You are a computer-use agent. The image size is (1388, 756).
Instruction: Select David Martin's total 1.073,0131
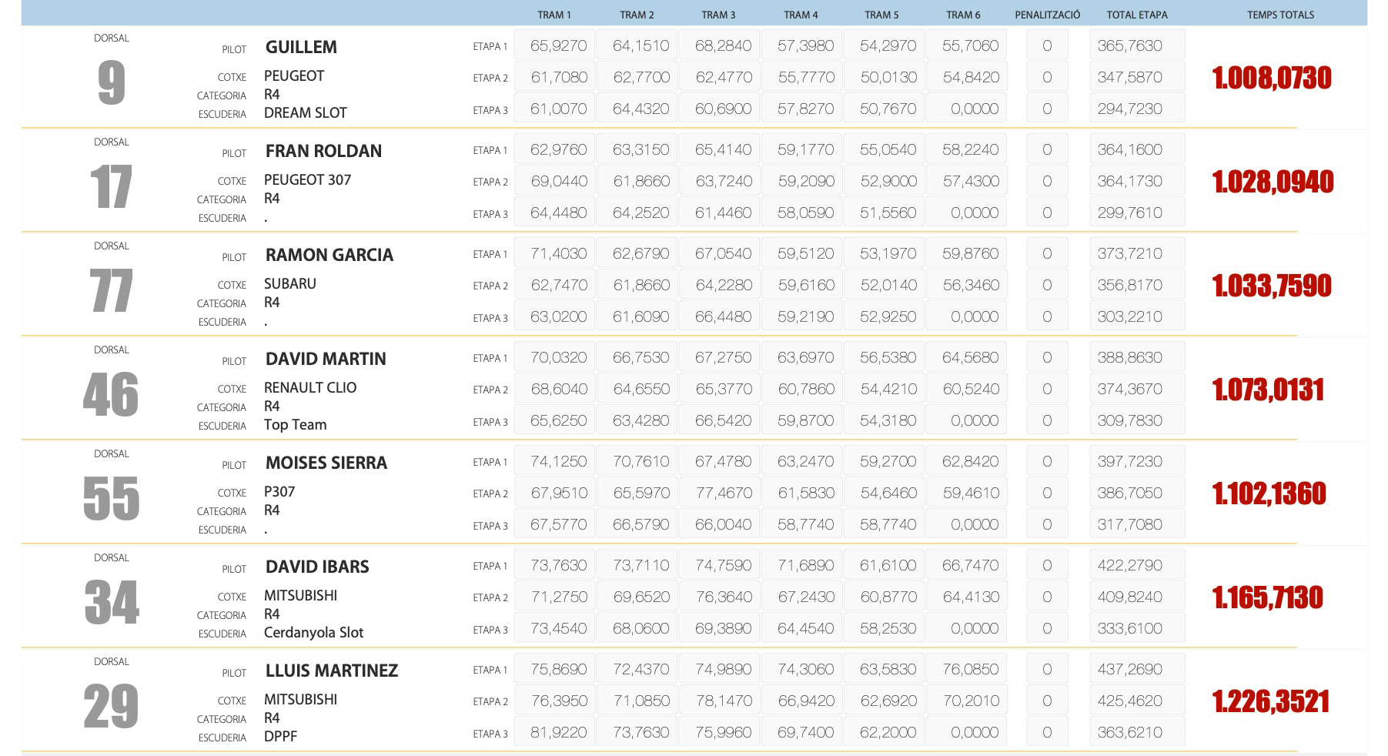click(1268, 390)
